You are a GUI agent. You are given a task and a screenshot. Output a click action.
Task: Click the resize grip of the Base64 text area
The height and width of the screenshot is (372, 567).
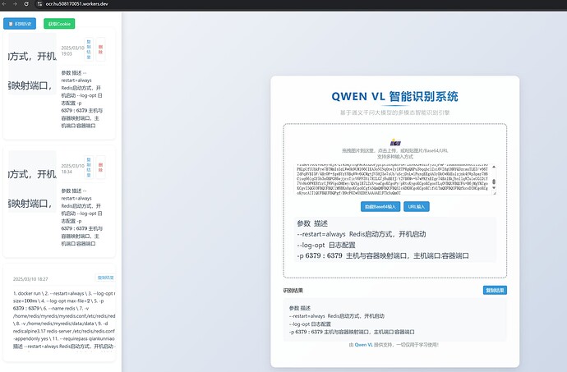pyautogui.click(x=494, y=194)
